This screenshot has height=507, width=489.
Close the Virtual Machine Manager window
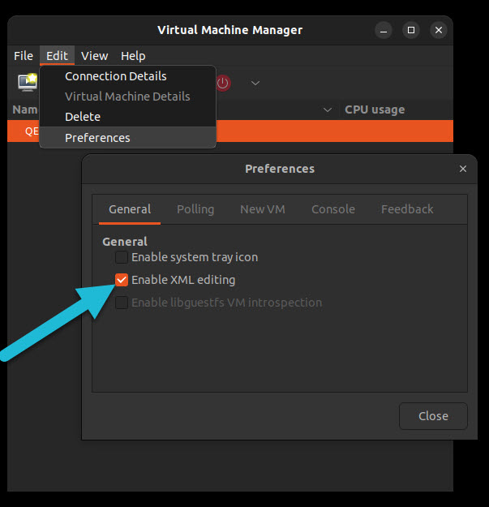click(x=438, y=30)
